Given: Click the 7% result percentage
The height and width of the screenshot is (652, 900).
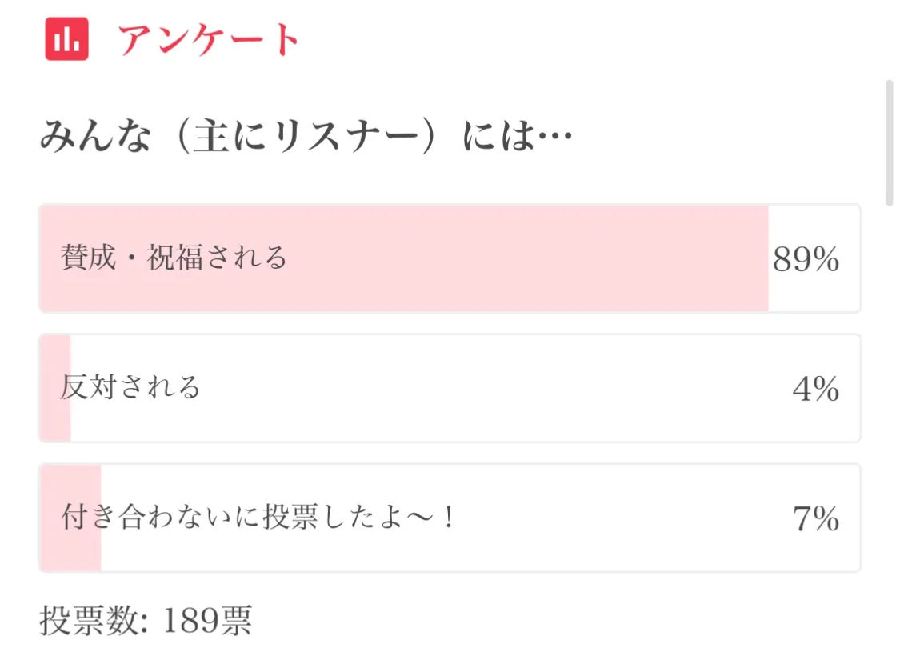Looking at the screenshot, I should coord(815,520).
